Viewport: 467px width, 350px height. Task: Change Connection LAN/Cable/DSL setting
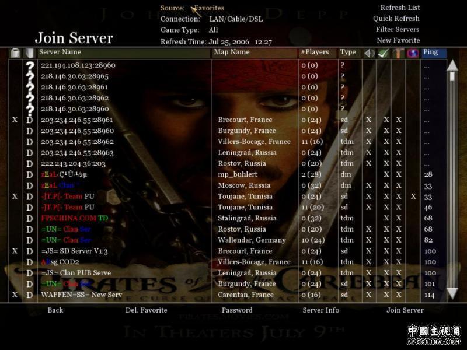pyautogui.click(x=212, y=19)
